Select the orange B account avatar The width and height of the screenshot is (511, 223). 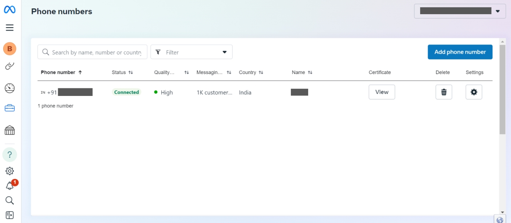coord(10,49)
